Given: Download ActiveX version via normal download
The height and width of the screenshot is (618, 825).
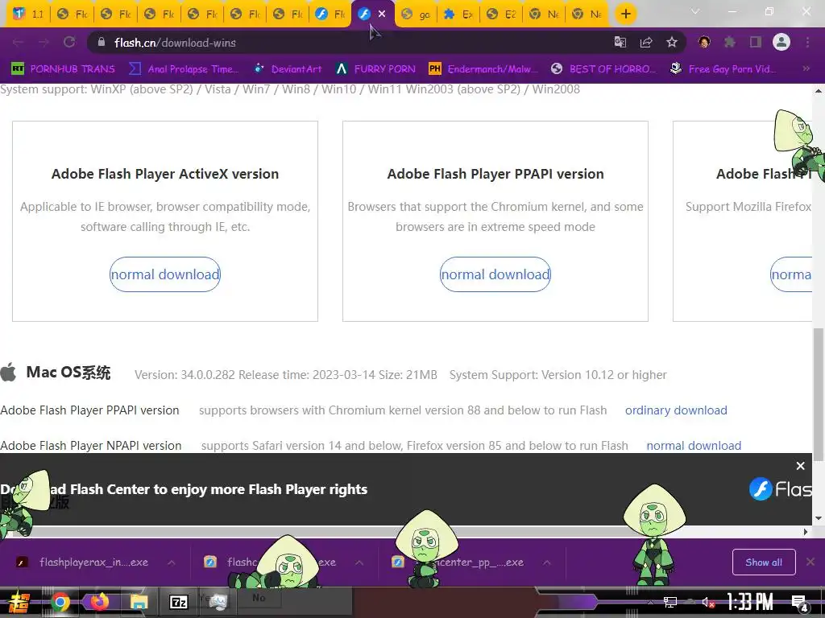Looking at the screenshot, I should point(164,274).
